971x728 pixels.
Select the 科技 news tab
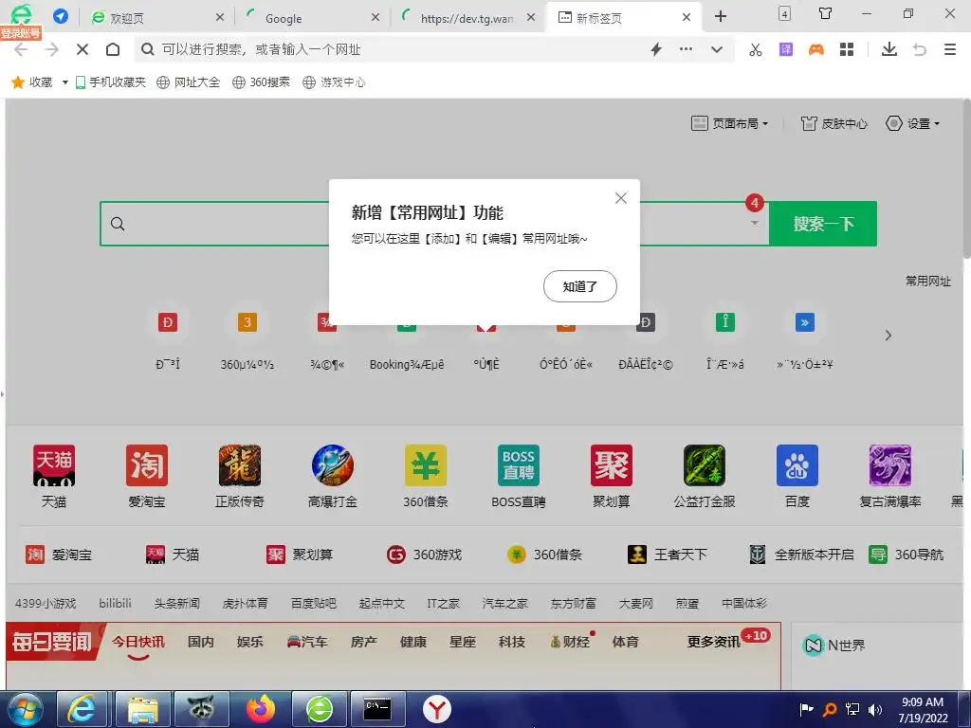coord(511,642)
